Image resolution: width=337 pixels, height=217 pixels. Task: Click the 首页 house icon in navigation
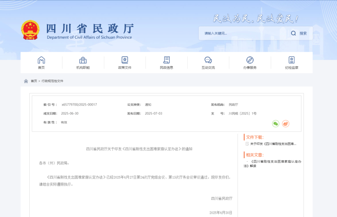point(41,60)
